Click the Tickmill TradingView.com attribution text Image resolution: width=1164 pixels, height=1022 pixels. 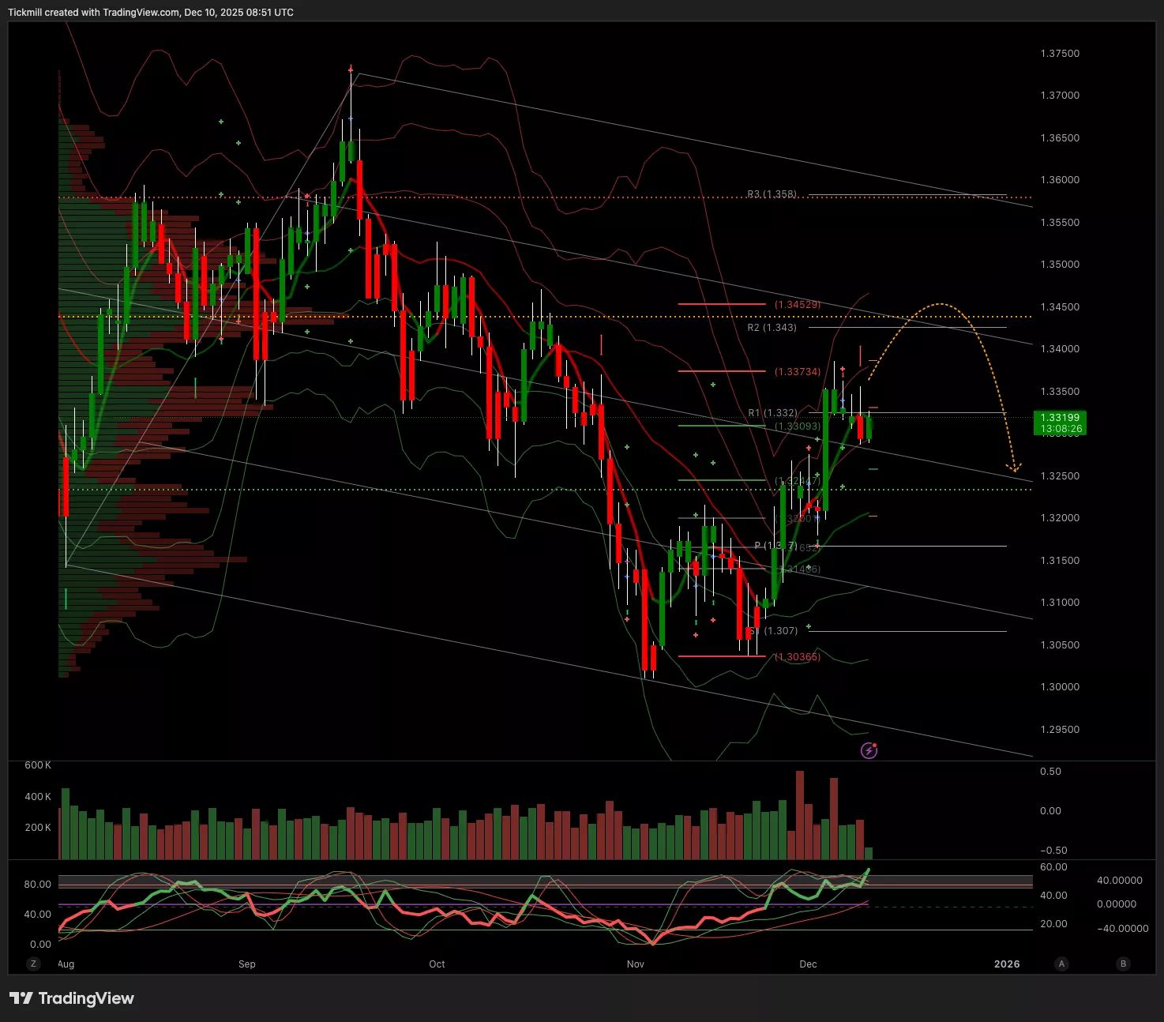coord(150,13)
